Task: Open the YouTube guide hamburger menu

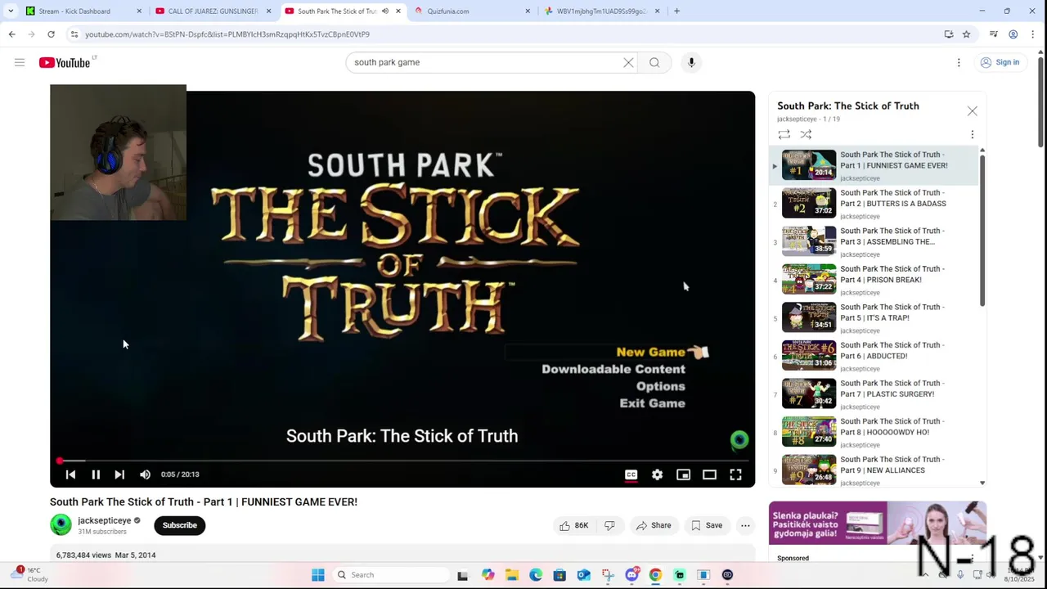Action: click(20, 62)
